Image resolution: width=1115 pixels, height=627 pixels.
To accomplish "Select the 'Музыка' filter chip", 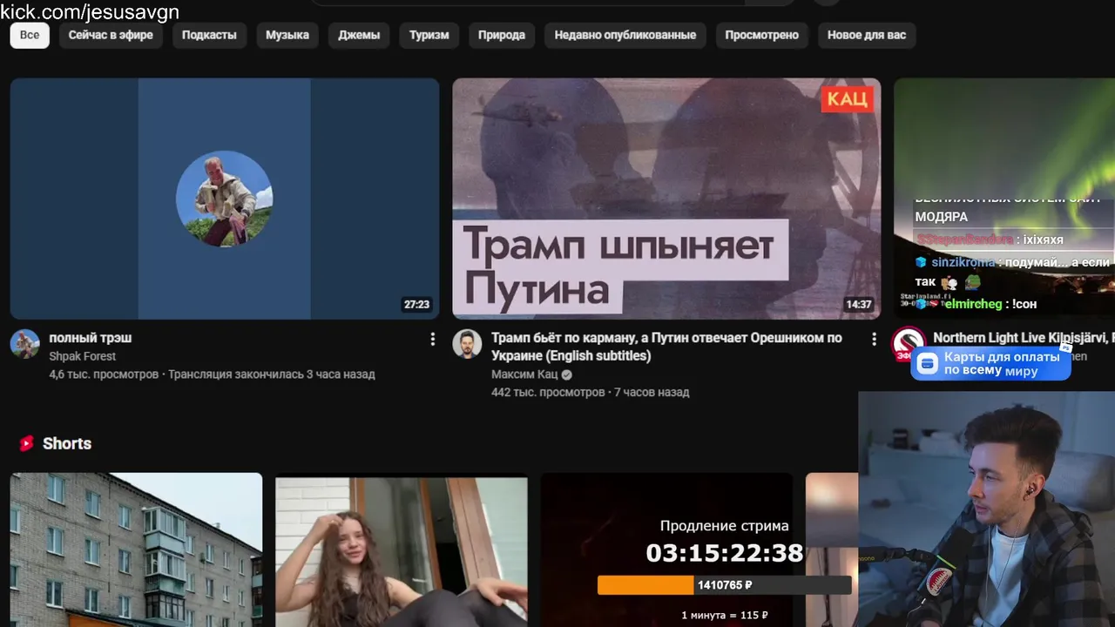I will click(287, 36).
